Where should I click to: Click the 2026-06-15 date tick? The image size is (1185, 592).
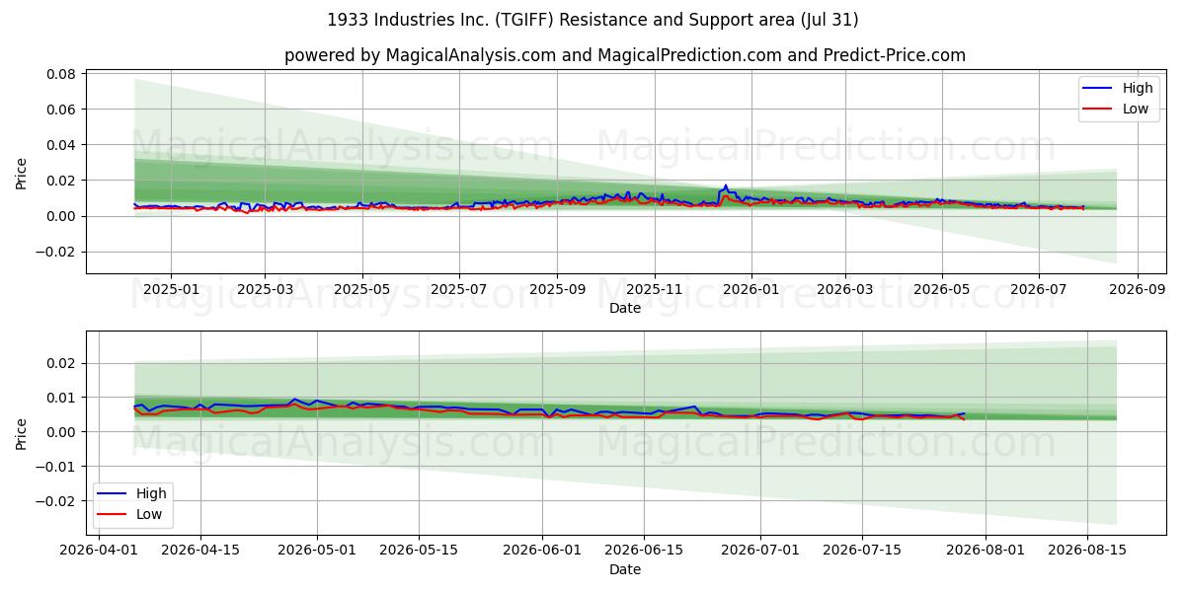coord(644,551)
